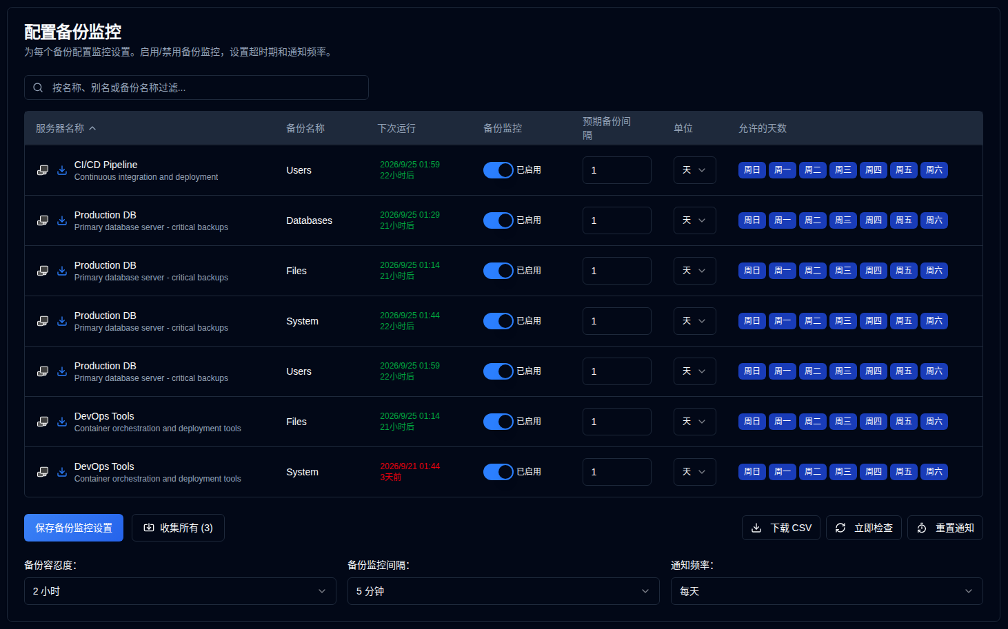
Task: Click the collect download icon for CI/CD Pipeline
Action: [x=62, y=170]
